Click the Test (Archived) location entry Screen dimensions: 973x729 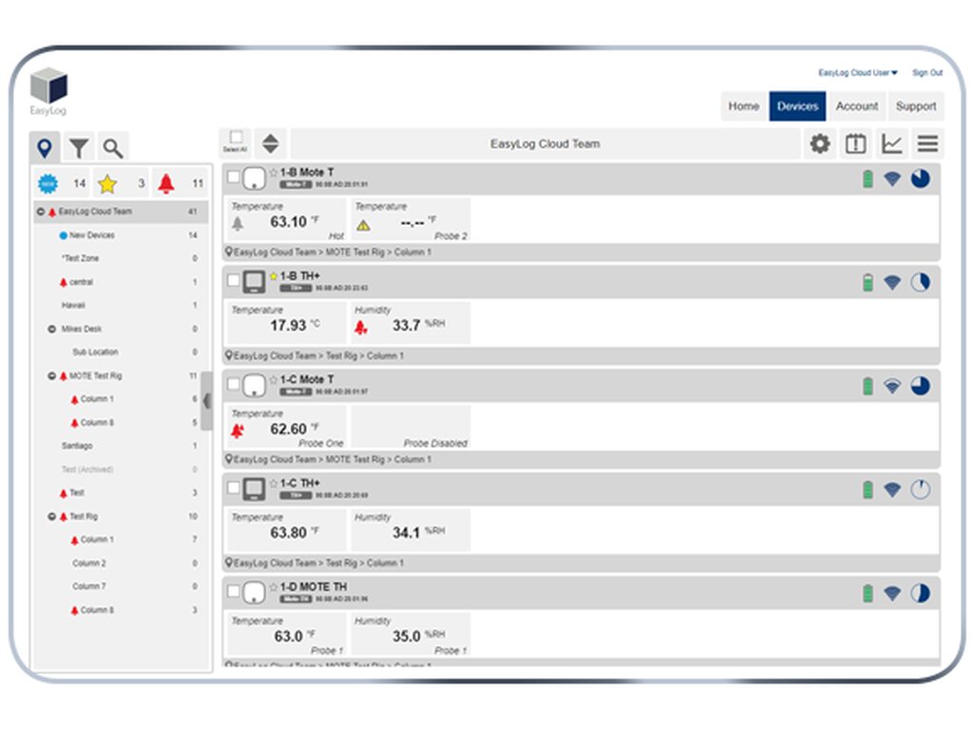coord(87,469)
